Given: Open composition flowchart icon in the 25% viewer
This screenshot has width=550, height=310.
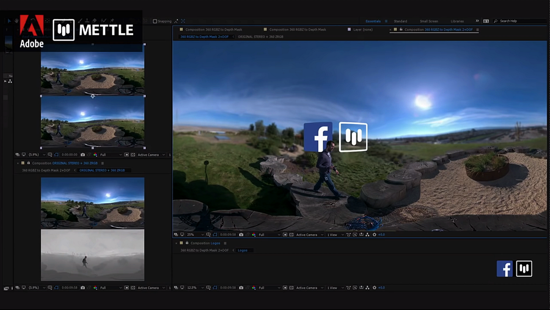Looking at the screenshot, I should coord(367,235).
